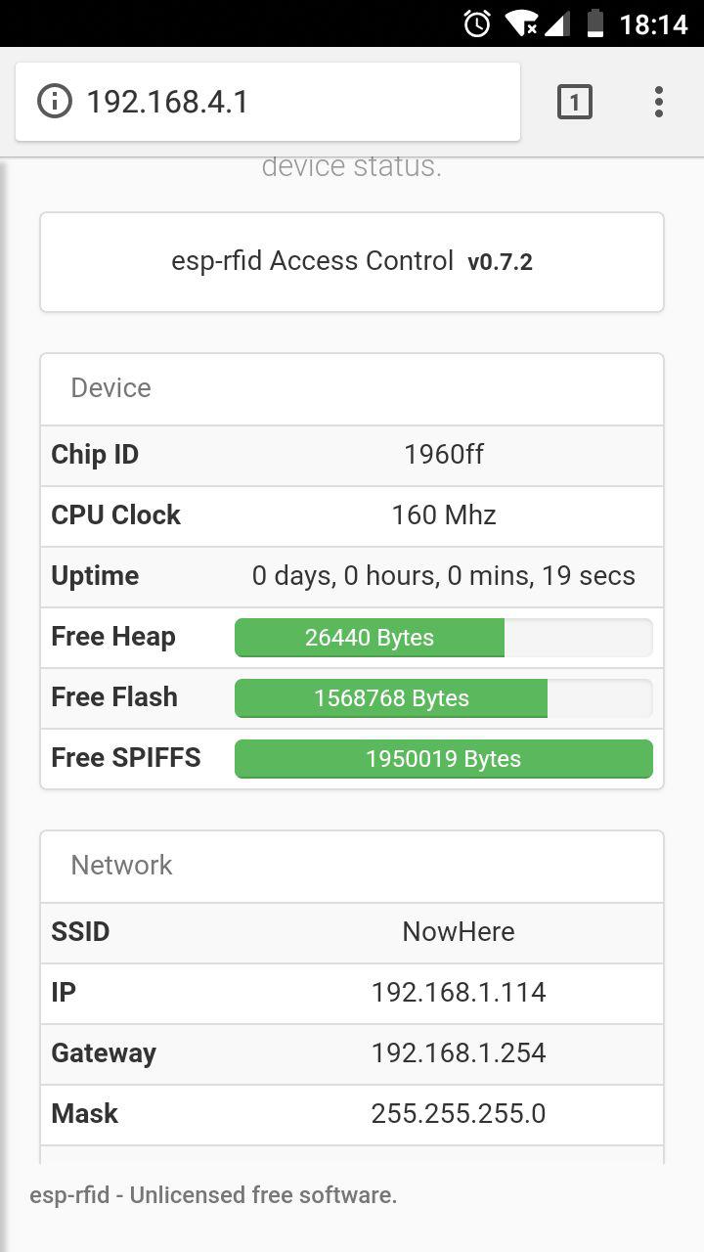Select the Network section header
The image size is (704, 1252).
click(x=120, y=866)
